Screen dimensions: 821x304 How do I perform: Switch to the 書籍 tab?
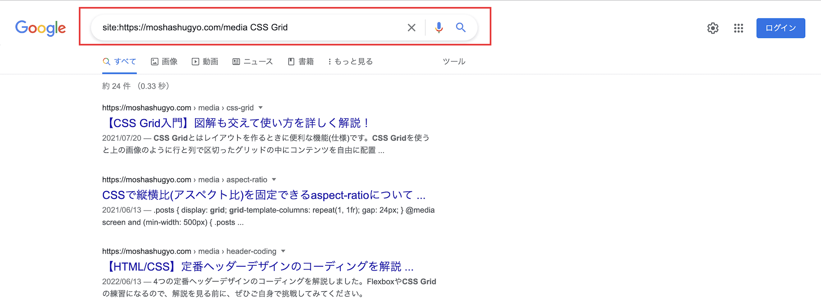click(x=301, y=61)
